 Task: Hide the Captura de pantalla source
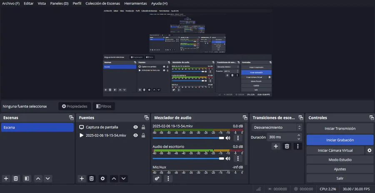coord(135,127)
